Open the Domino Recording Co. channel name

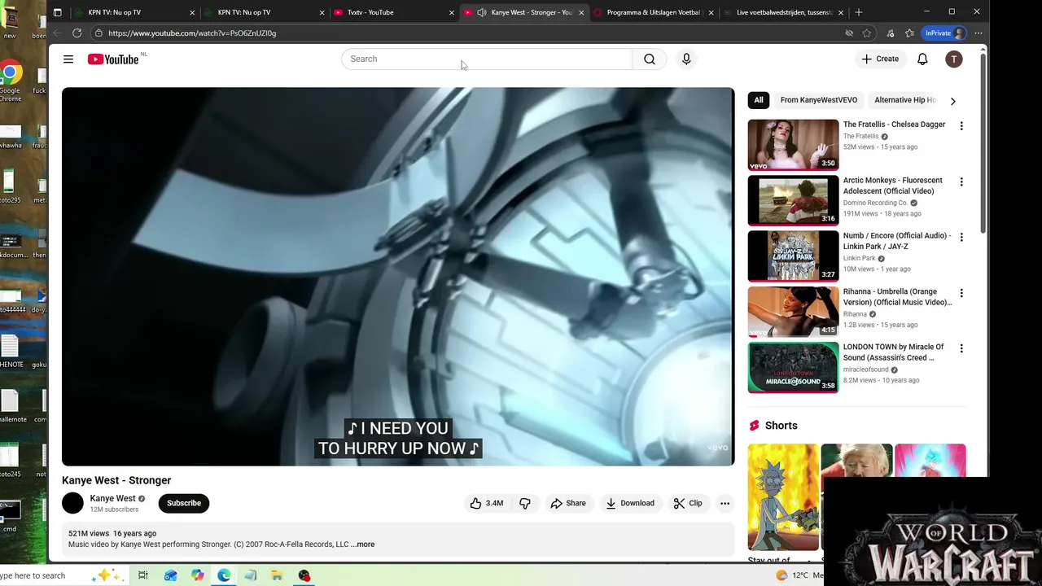(875, 203)
